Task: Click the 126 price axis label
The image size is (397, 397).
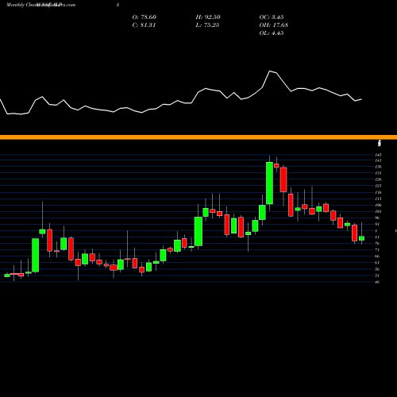Action: pos(379,179)
